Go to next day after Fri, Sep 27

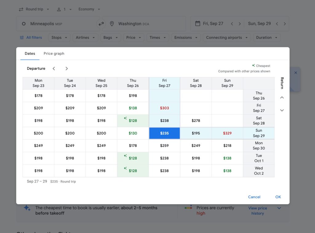click(239, 24)
